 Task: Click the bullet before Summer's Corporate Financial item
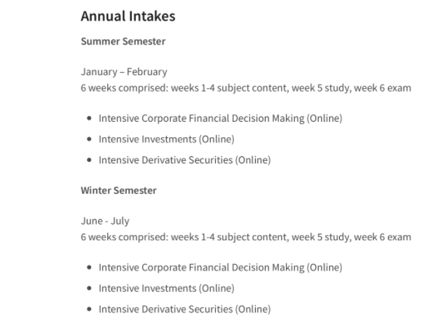[89, 118]
